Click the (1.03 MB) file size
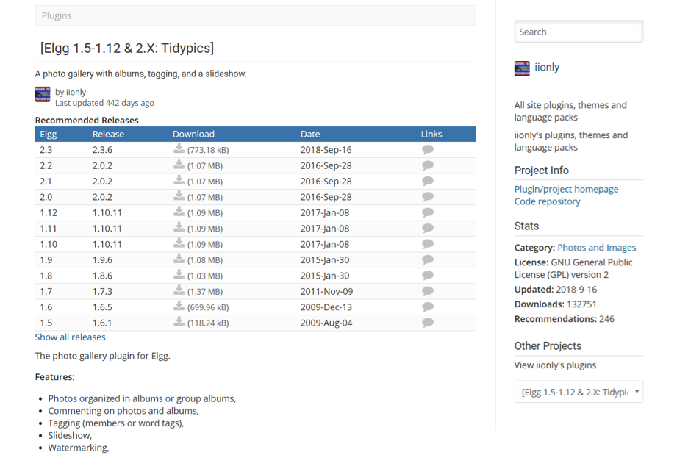 [x=205, y=276]
